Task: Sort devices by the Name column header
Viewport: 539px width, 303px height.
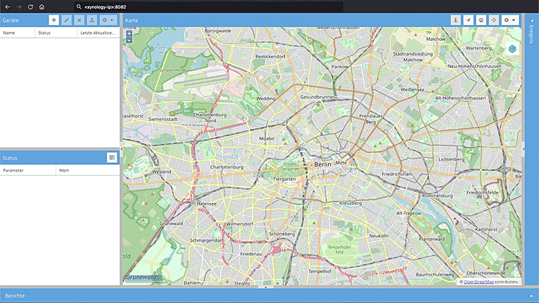Action: (x=17, y=32)
